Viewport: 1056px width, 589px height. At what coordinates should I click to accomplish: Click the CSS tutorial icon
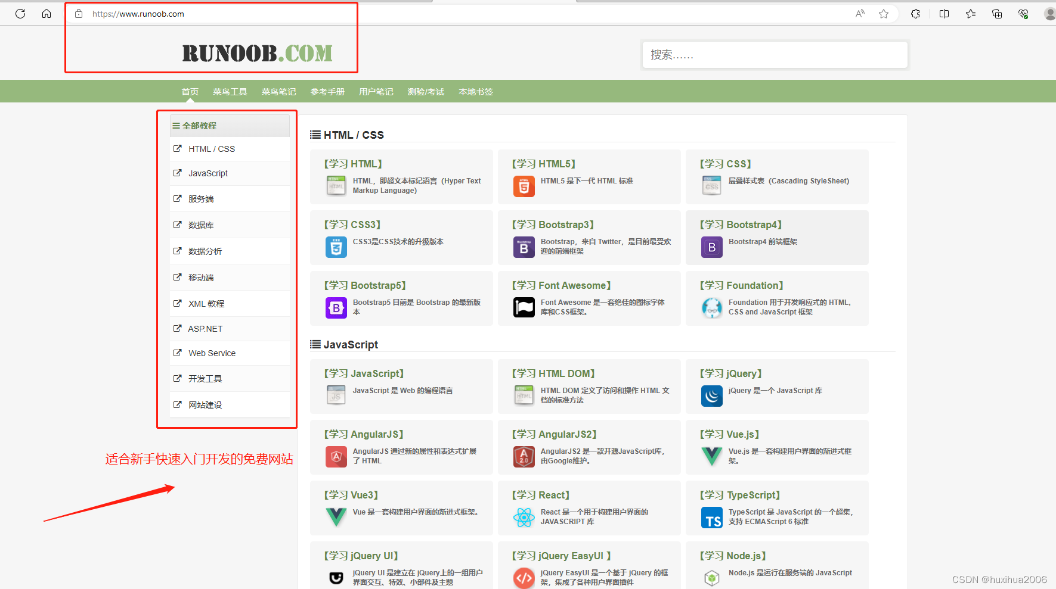point(712,186)
